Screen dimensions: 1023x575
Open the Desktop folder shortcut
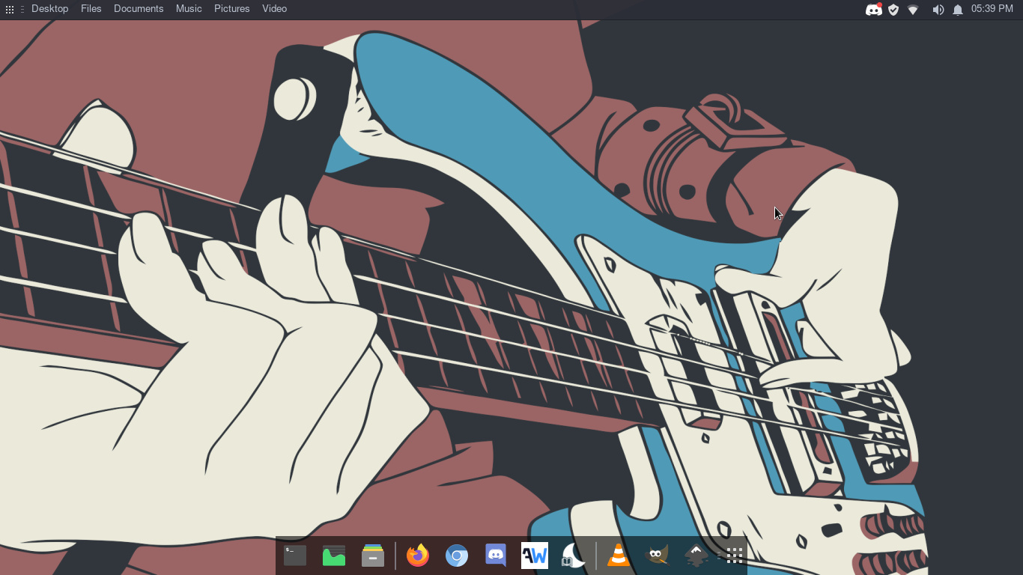point(49,9)
